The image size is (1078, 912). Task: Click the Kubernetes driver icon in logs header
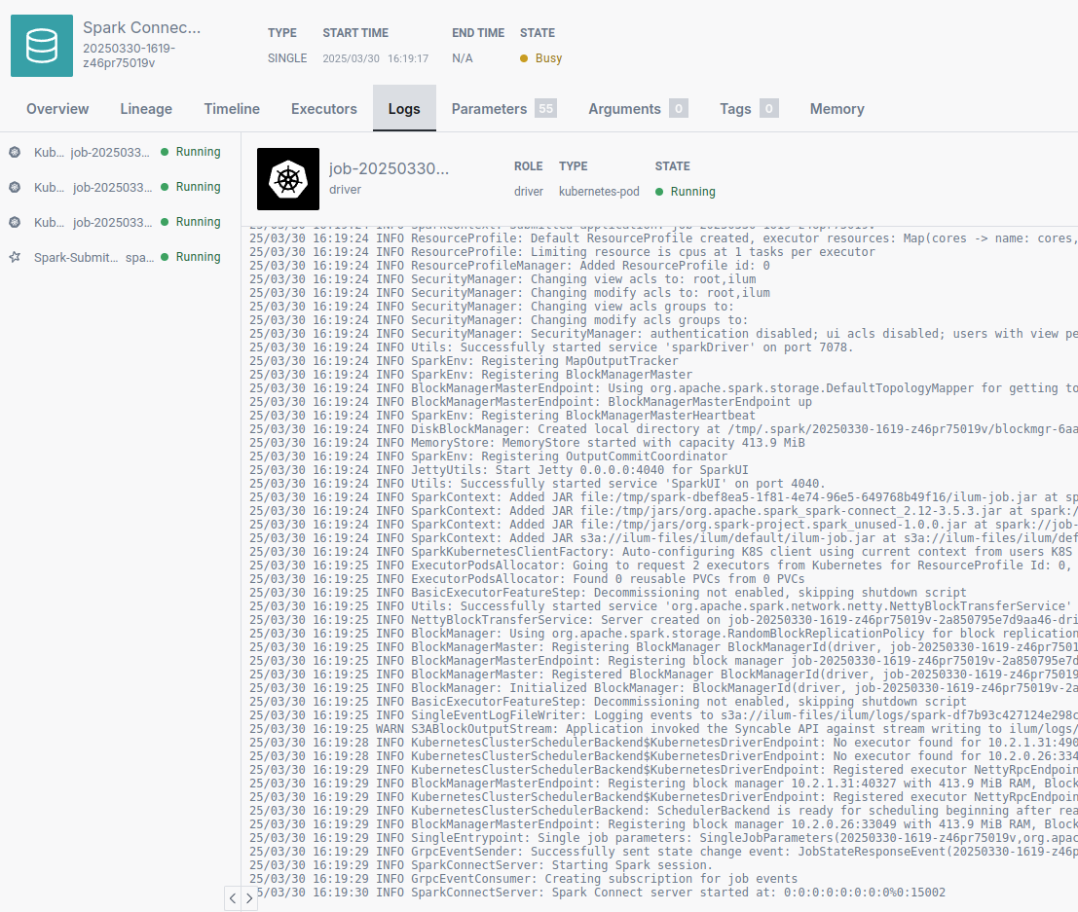pyautogui.click(x=287, y=178)
